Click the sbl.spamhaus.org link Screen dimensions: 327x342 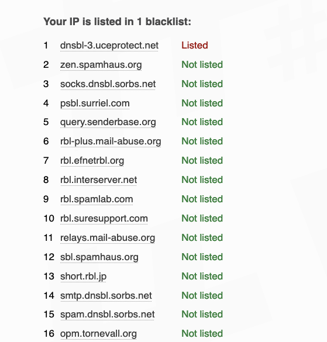coord(99,257)
